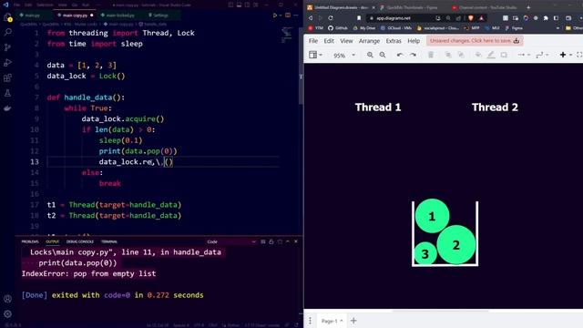Image resolution: width=583 pixels, height=328 pixels.
Task: Click draw.io To Front icon
Action: coord(448,55)
